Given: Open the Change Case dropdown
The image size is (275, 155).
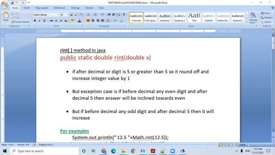Looking at the screenshot, I should 66,21.
